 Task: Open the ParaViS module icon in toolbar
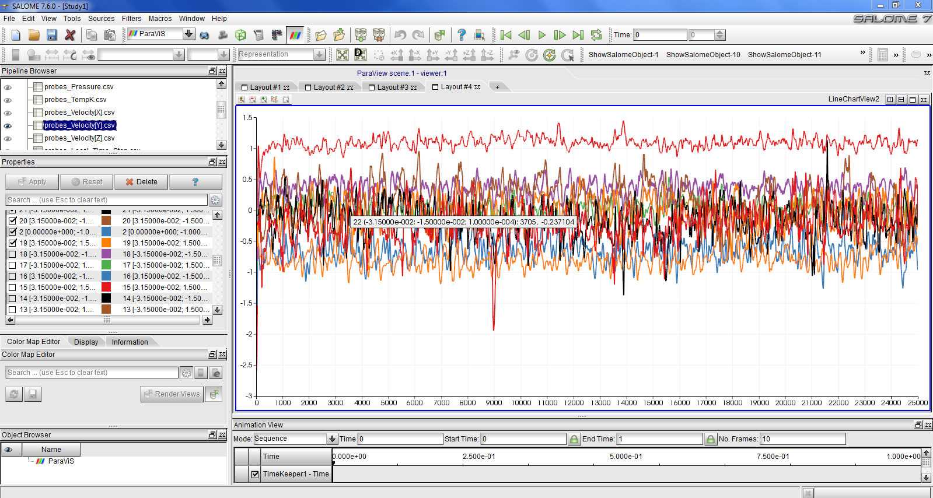coord(296,35)
